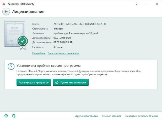Click the Статус ключа label

click(40, 28)
